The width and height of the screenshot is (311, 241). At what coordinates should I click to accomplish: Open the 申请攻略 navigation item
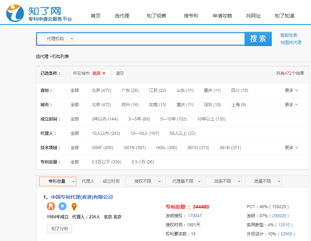click(x=222, y=16)
